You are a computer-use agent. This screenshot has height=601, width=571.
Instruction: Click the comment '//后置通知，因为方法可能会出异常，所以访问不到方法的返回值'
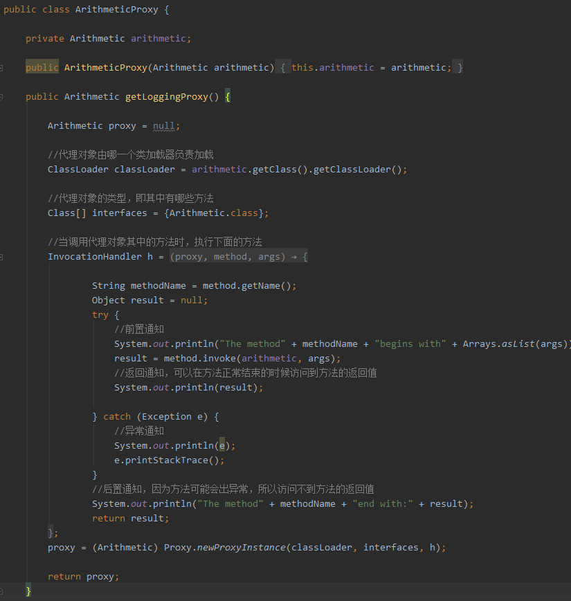tap(233, 490)
